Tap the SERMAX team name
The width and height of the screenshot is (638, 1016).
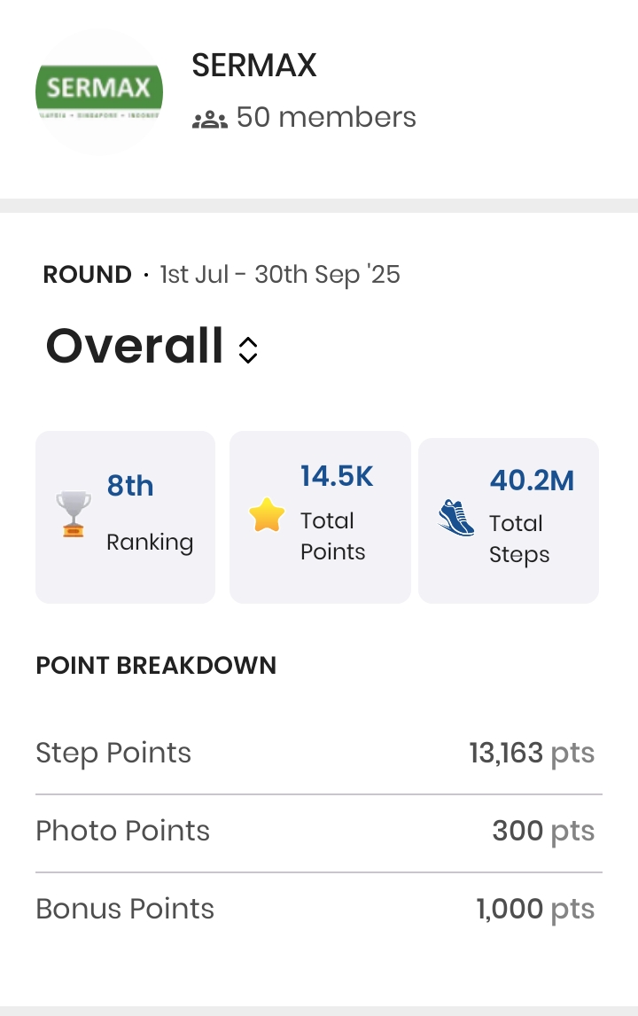[x=254, y=66]
